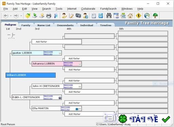Click Search trees link for Edith L CRETSINGER
The width and height of the screenshot is (174, 127).
(x=48, y=96)
